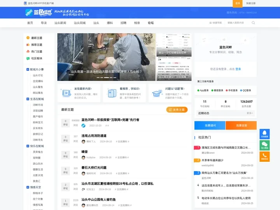The width and height of the screenshot is (280, 210).
Task: Select the 社区板块 chat icon
Action: coord(28,58)
